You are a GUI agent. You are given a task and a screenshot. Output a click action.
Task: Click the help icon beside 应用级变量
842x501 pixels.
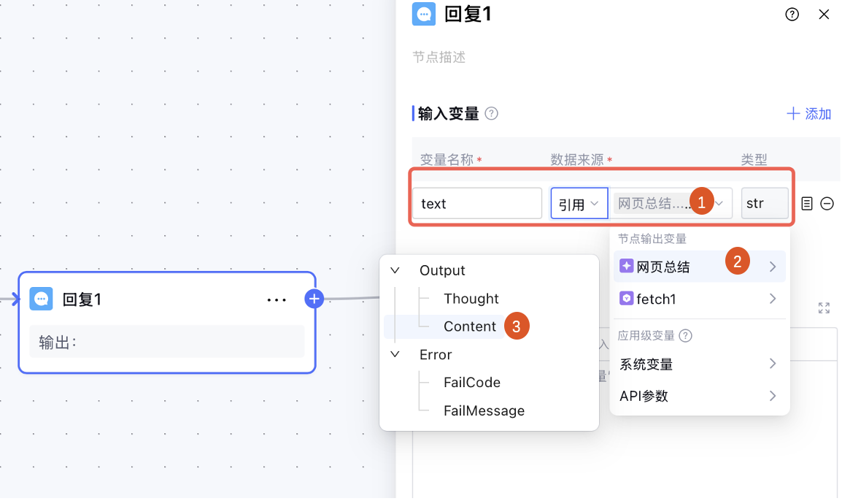[x=685, y=336]
